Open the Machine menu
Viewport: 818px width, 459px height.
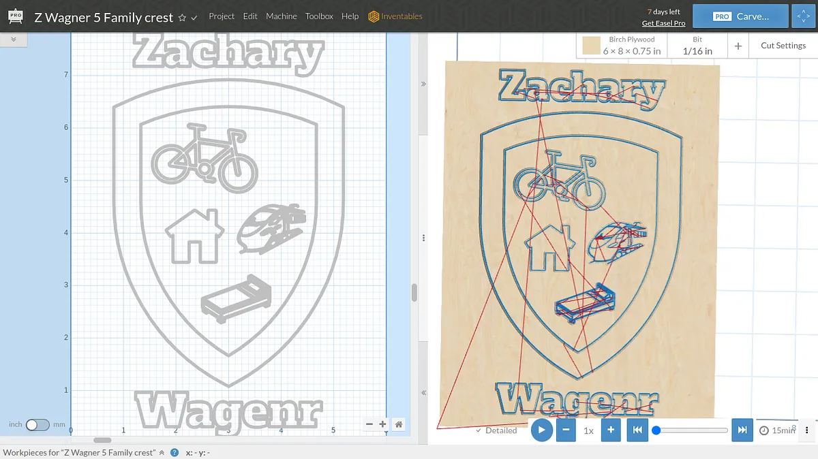tap(282, 16)
